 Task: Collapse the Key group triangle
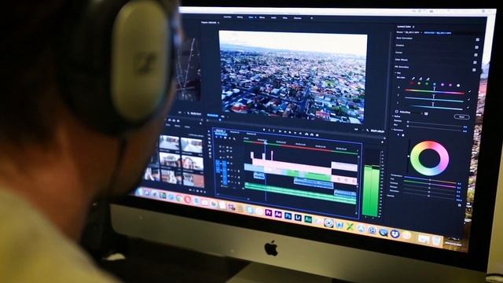pyautogui.click(x=396, y=73)
